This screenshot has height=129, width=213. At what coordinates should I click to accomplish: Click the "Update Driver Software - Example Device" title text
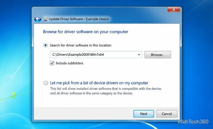tap(79, 19)
